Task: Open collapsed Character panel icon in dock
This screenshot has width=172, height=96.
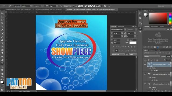Action: [x=140, y=28]
